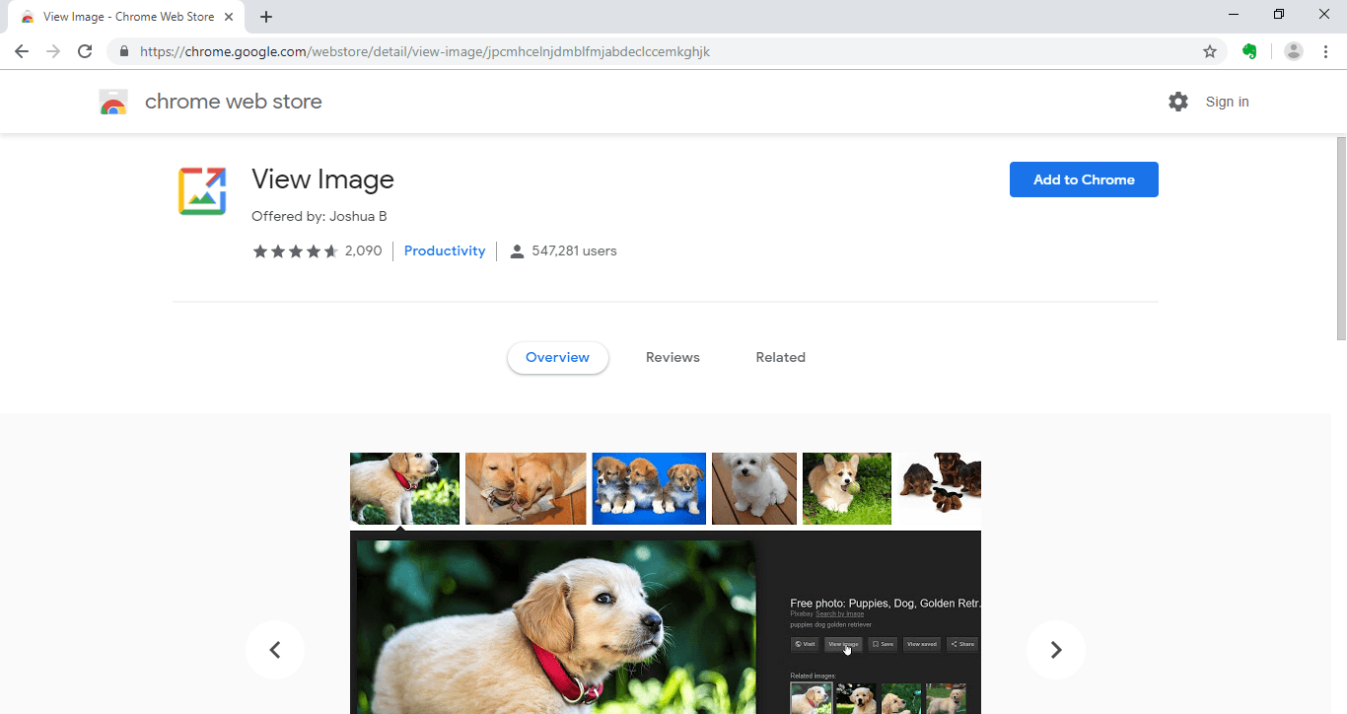The width and height of the screenshot is (1347, 714).
Task: Switch to the Related tab
Action: [781, 358]
